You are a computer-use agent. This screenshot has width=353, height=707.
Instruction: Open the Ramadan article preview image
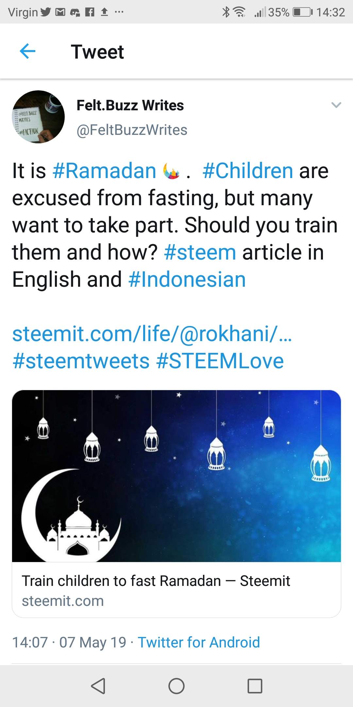[x=176, y=476]
